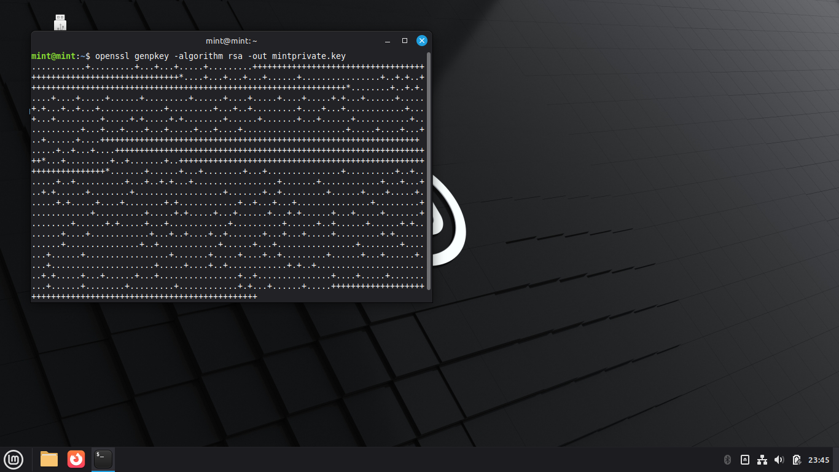Open Firefox from the taskbar
839x472 pixels.
point(76,459)
